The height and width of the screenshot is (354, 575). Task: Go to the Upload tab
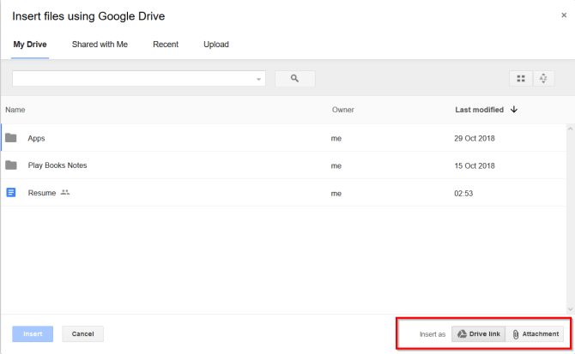tap(216, 45)
